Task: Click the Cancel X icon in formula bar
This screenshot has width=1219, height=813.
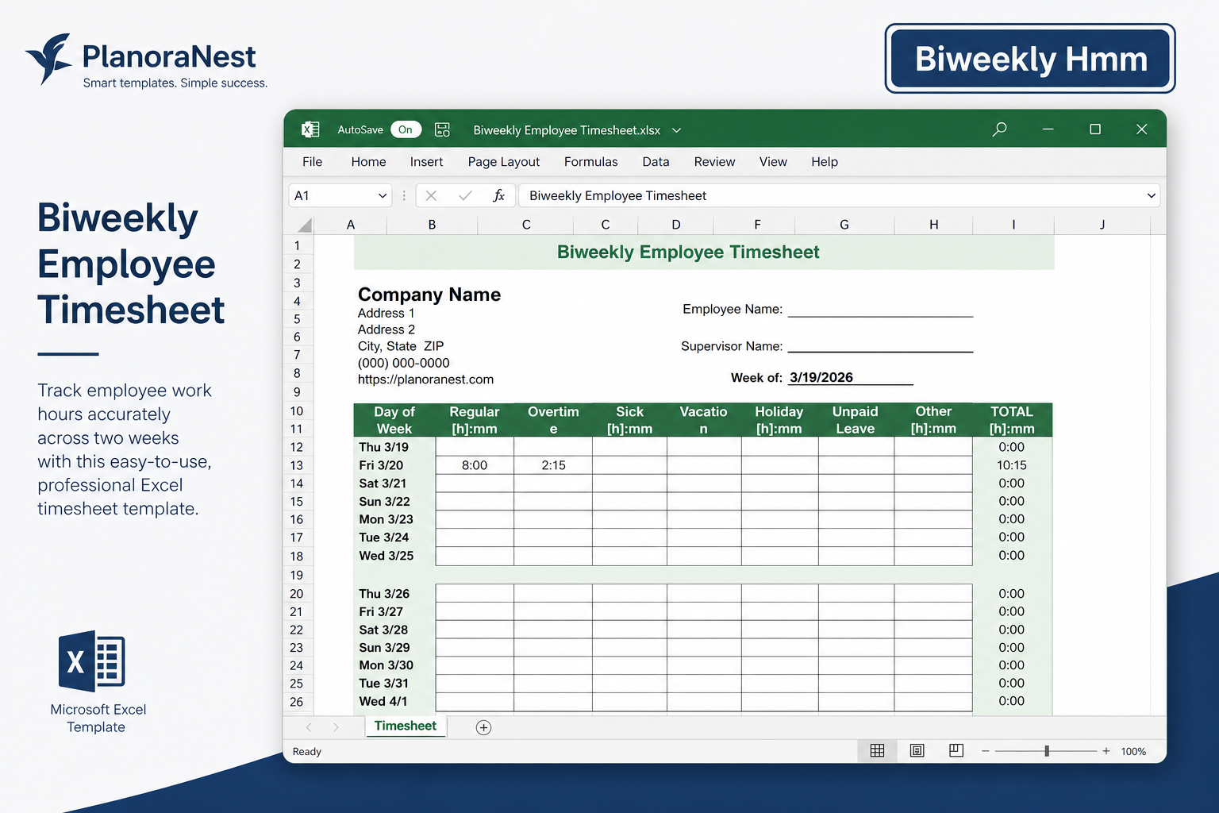Action: [x=431, y=195]
